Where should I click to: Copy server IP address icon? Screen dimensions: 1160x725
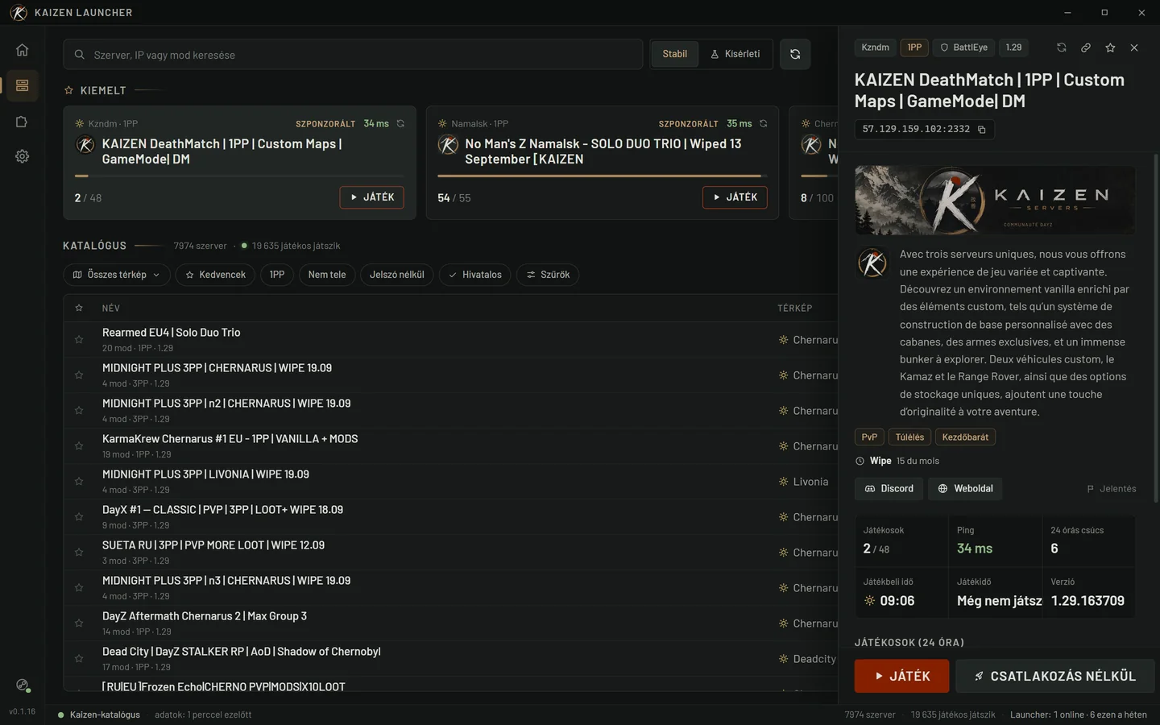pos(981,130)
